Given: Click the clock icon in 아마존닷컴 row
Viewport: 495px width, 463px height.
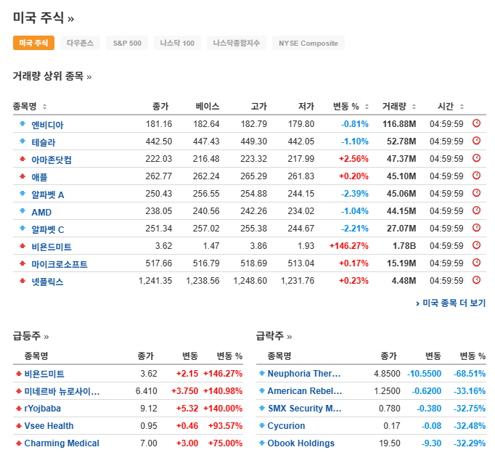Looking at the screenshot, I should point(476,157).
